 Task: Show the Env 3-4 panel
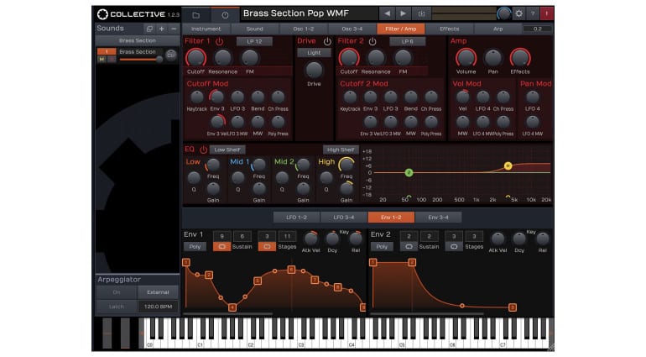tap(438, 217)
